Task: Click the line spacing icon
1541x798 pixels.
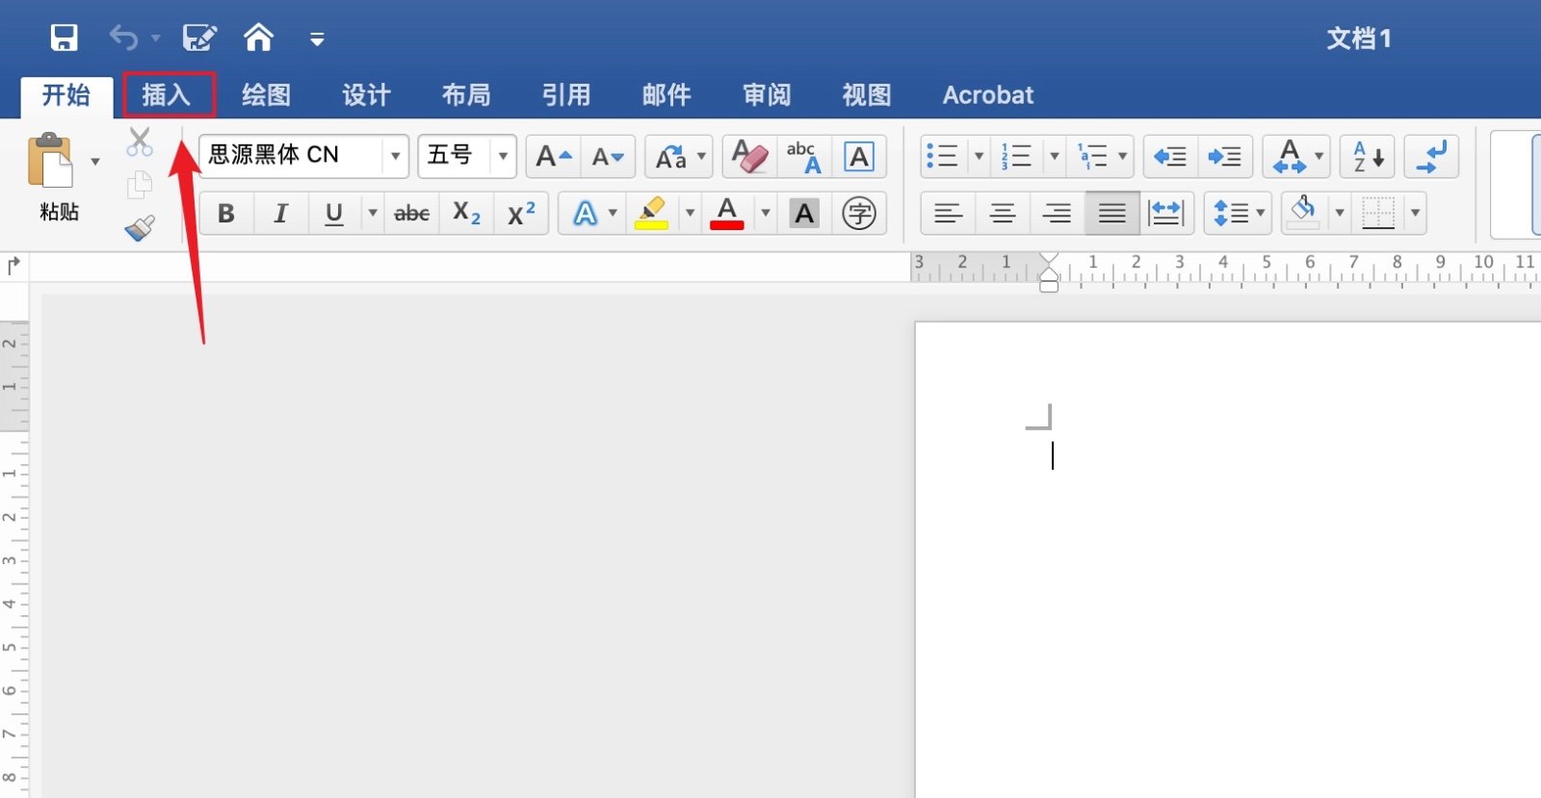Action: (1230, 214)
